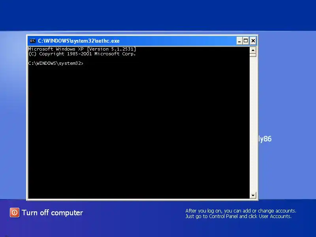The image size is (316, 237).
Task: Select the Turn off computer label
Action: [x=53, y=213]
